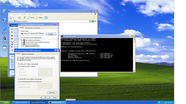Click the Start button

5,103
